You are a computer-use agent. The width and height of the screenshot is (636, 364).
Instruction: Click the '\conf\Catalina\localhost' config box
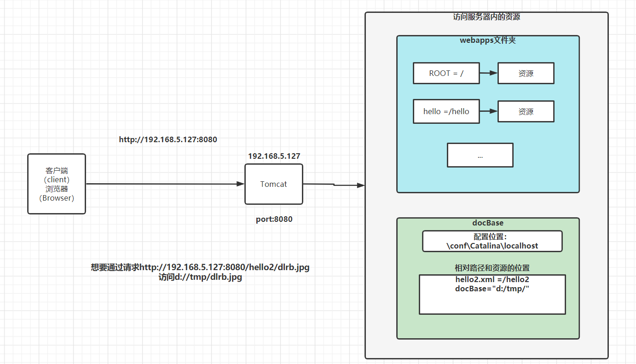point(492,241)
